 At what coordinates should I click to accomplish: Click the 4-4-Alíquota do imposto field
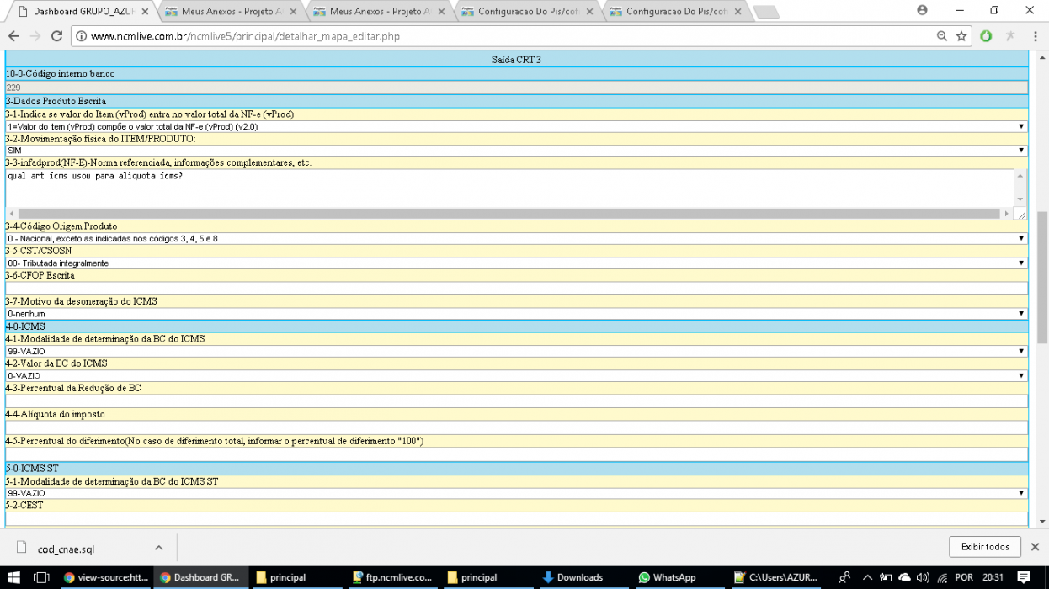(x=516, y=427)
